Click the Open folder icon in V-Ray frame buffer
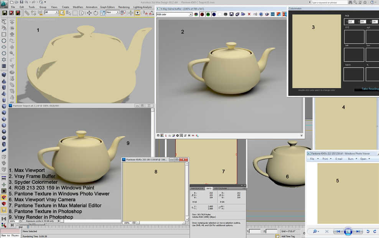 (x=243, y=15)
